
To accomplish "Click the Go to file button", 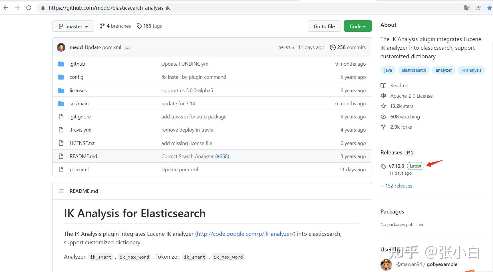I will click(324, 26).
